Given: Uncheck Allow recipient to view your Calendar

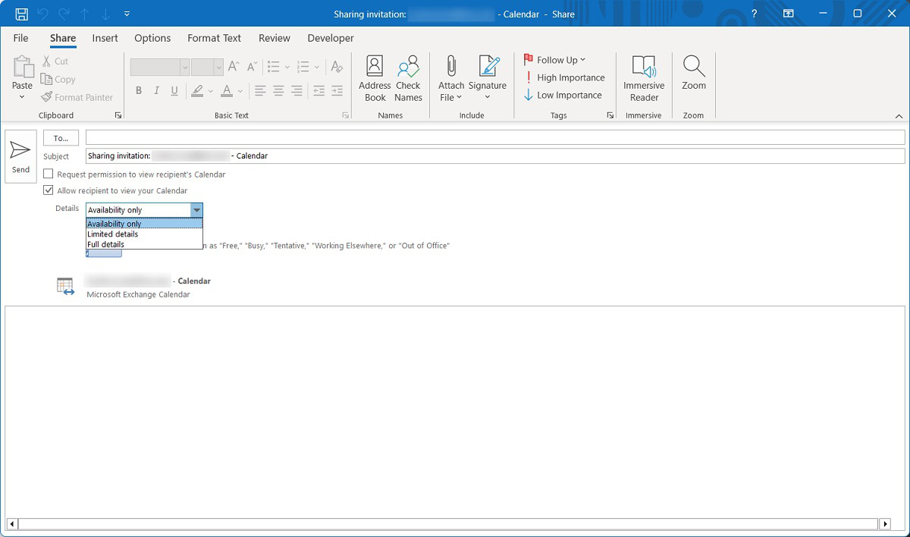Looking at the screenshot, I should tap(49, 190).
